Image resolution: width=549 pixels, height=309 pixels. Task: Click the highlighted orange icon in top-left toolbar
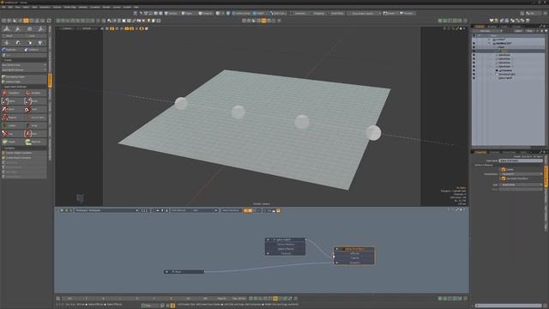26,21
